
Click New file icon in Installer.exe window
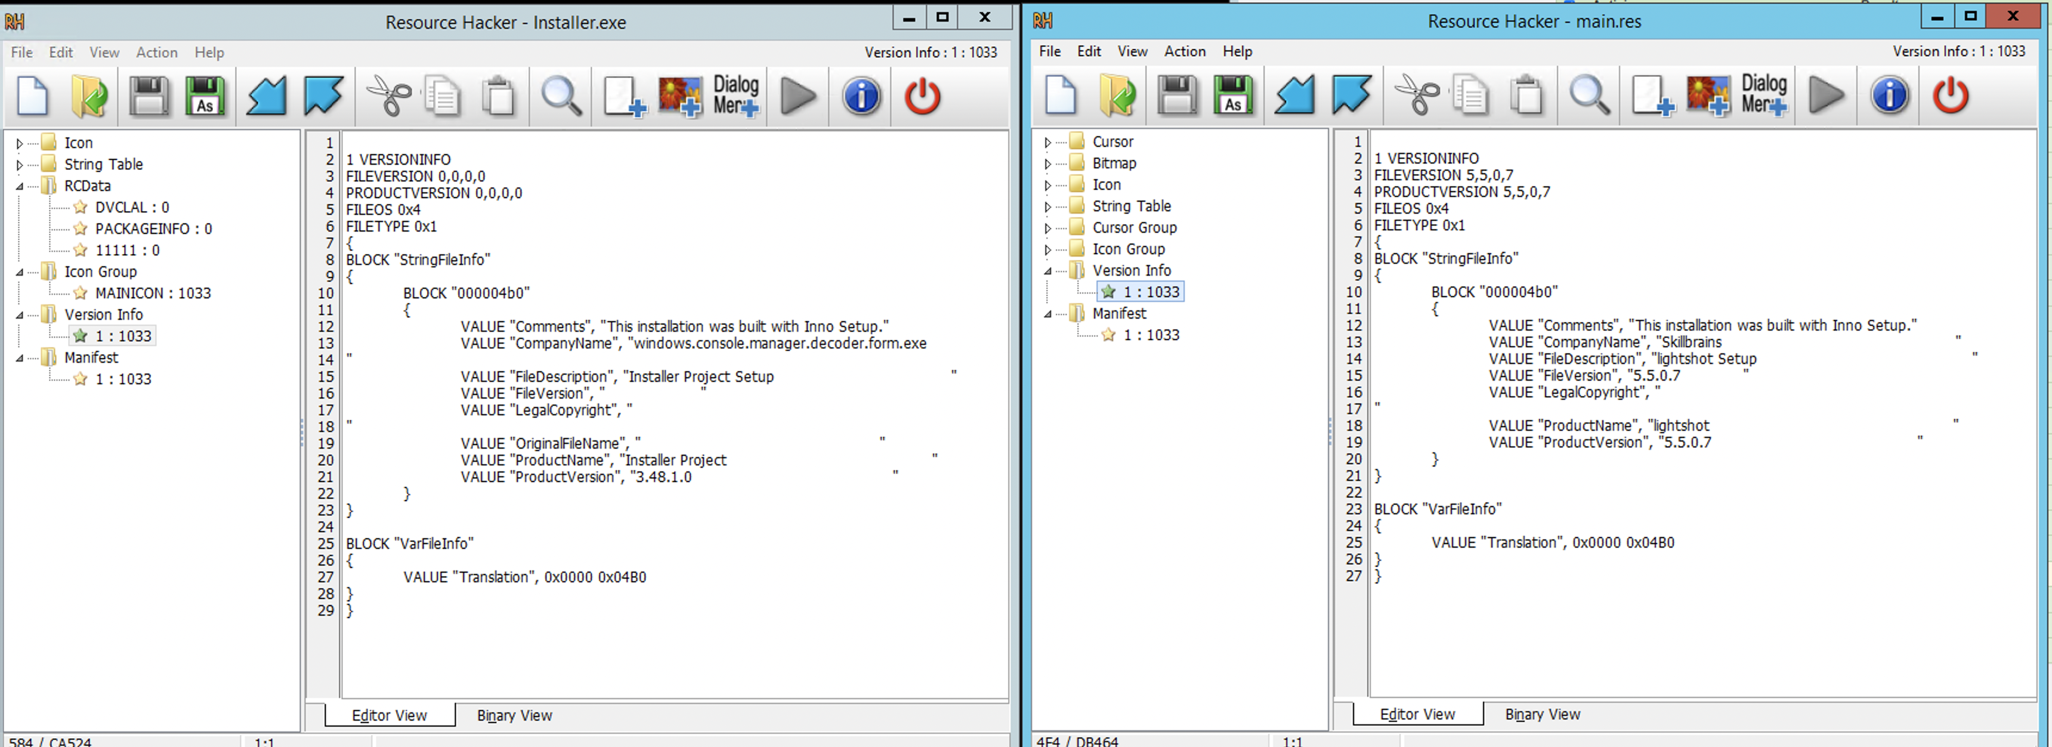(33, 97)
